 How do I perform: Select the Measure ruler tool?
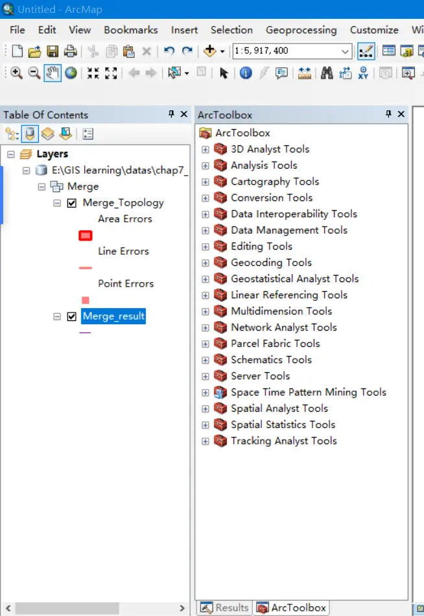(305, 73)
